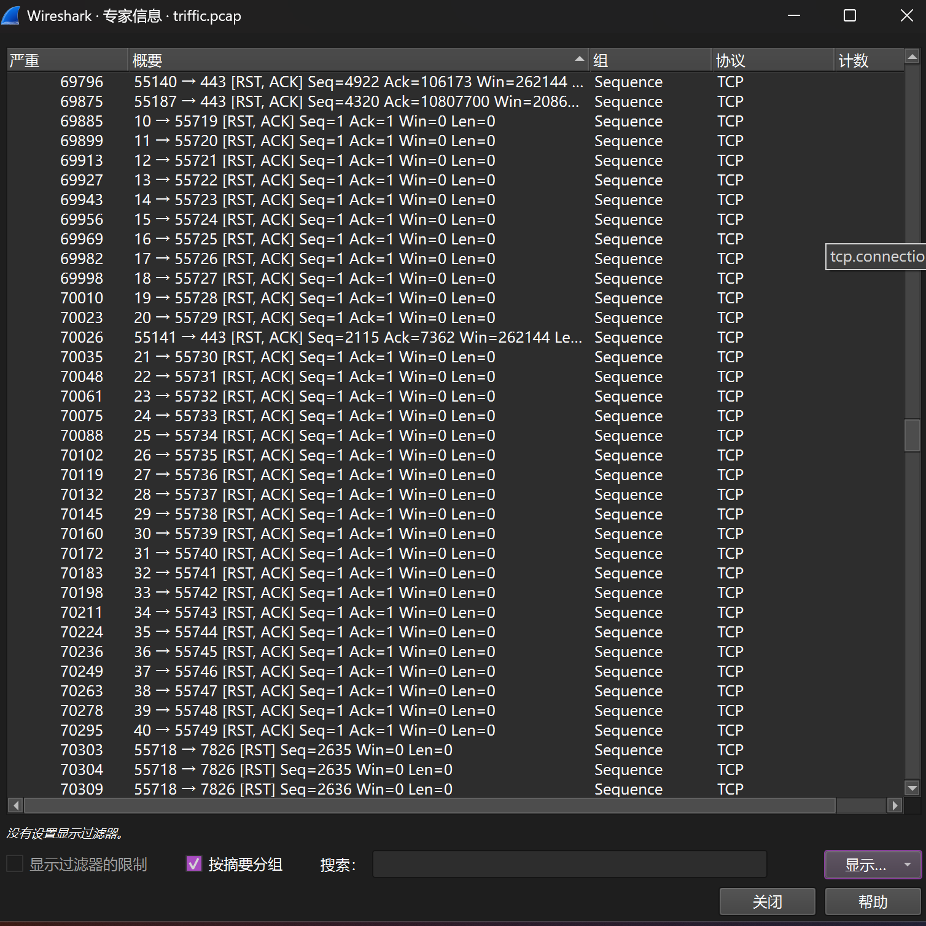The height and width of the screenshot is (926, 926).
Task: Sort by the 组 column header
Action: 650,60
